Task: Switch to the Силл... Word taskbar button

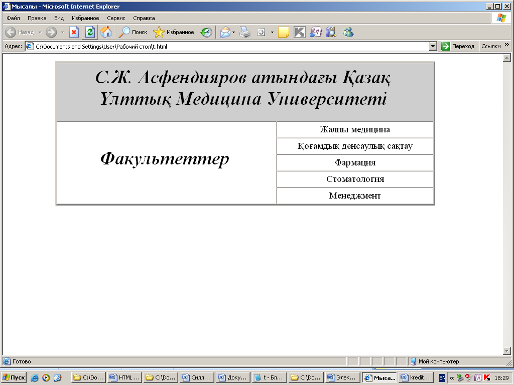Action: coord(197,377)
